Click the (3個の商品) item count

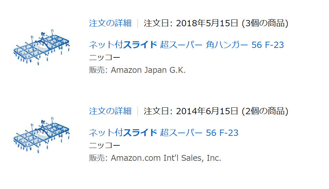click(265, 23)
